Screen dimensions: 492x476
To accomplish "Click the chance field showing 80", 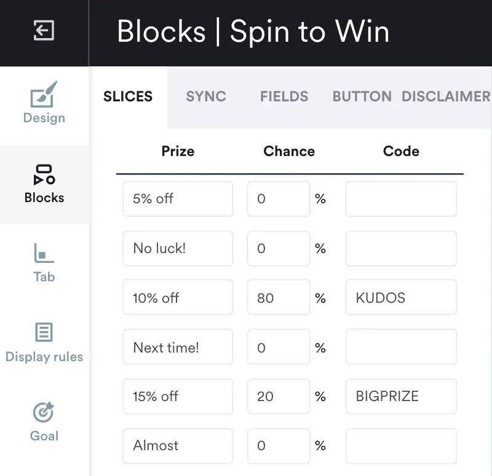I will click(x=279, y=297).
